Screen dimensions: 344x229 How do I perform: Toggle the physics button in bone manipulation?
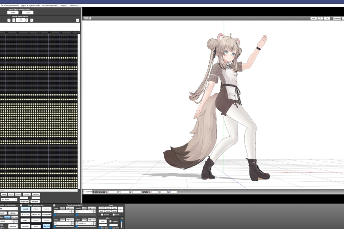point(46,226)
